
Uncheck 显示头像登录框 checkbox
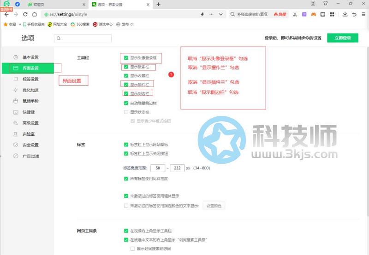tap(126, 58)
